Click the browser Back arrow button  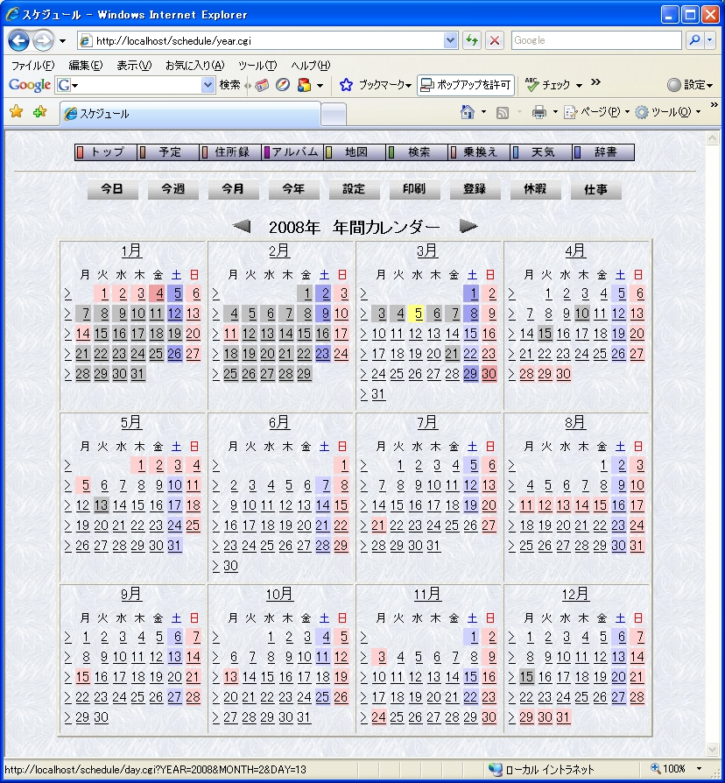18,40
